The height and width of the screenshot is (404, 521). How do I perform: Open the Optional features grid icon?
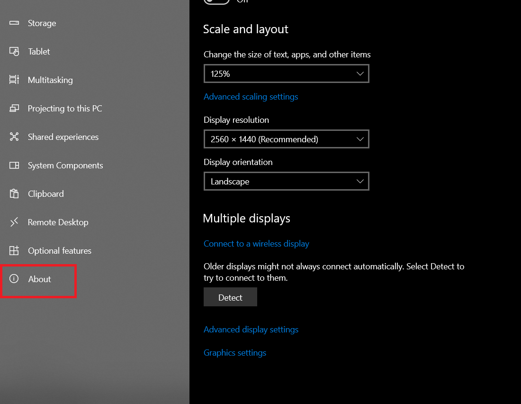(x=14, y=251)
